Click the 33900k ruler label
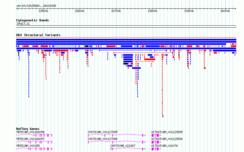The width and height of the screenshot is (244, 152). pyautogui.click(x=189, y=11)
